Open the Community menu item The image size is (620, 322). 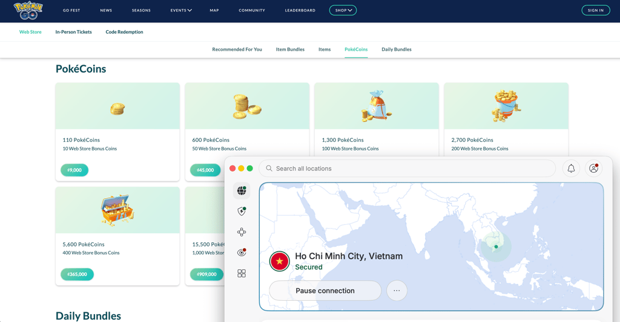(252, 10)
